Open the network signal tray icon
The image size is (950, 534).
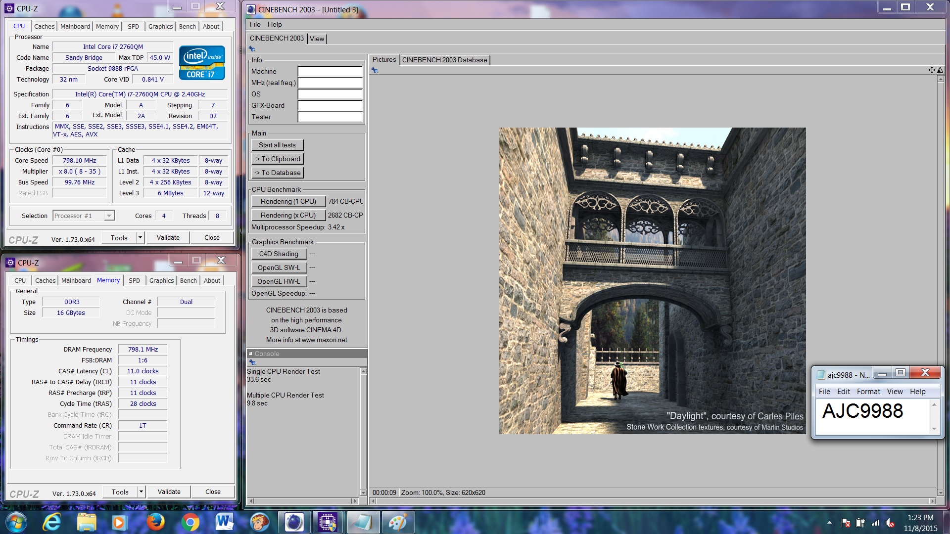875,523
